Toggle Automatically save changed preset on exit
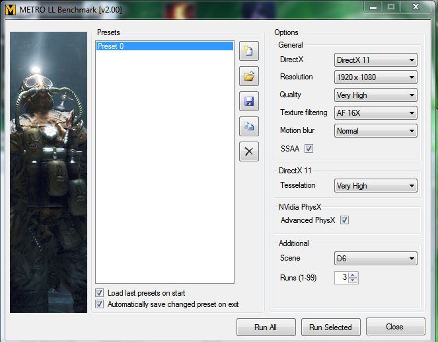This screenshot has width=438, height=342. pyautogui.click(x=100, y=304)
